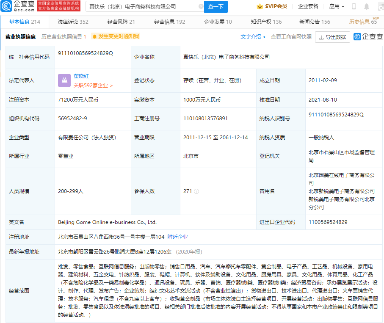Open the 经营风险 tab
The height and width of the screenshot is (323, 384).
coord(121,22)
